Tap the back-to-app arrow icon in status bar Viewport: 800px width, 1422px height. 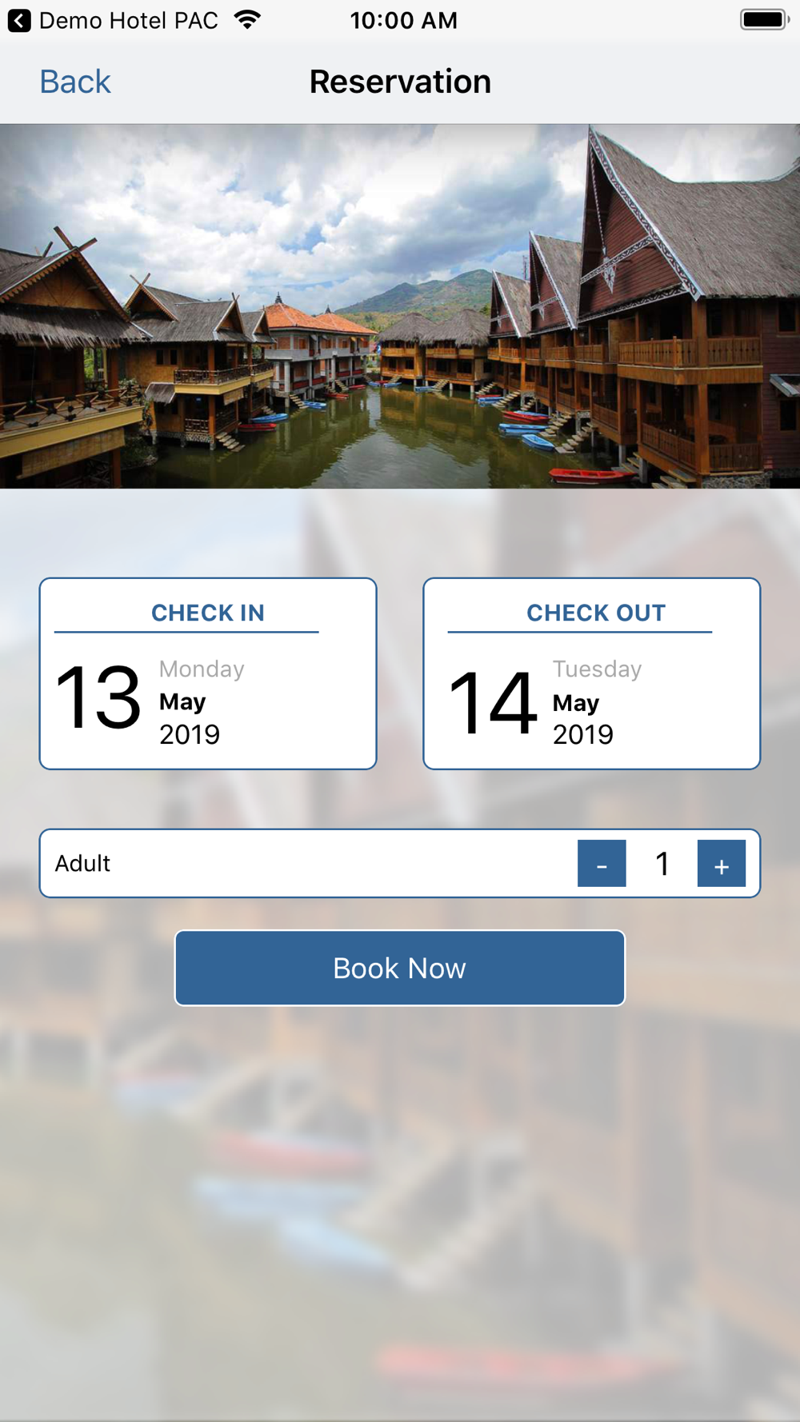tap(19, 21)
